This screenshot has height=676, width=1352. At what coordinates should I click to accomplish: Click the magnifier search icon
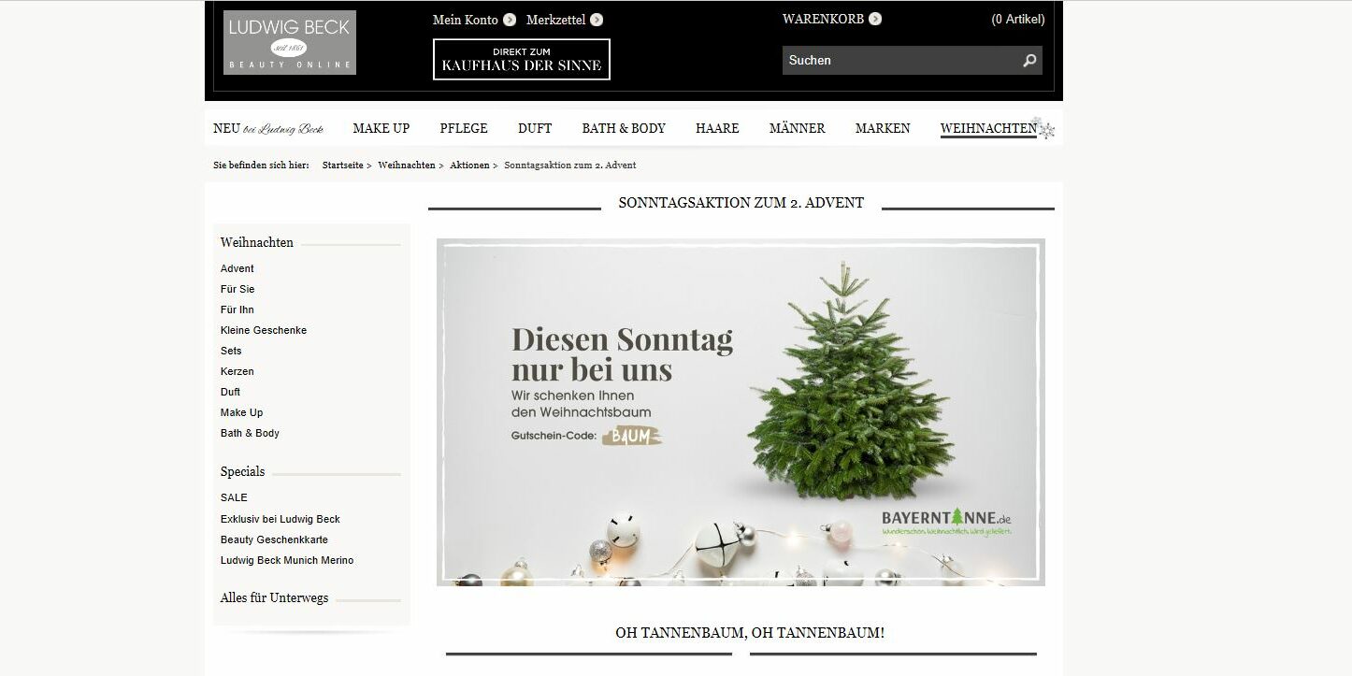(1029, 61)
